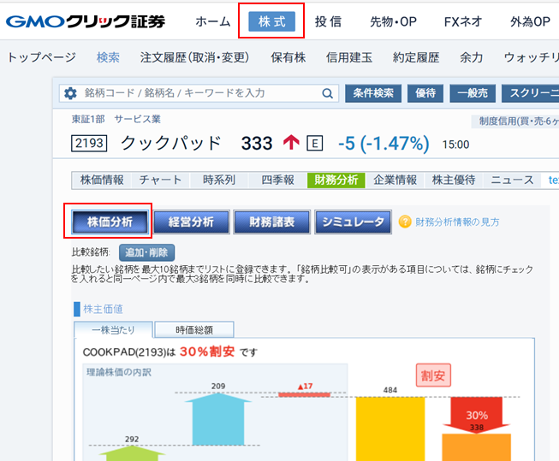
Task: Click the 銘柄コード search input field
Action: tap(199, 93)
